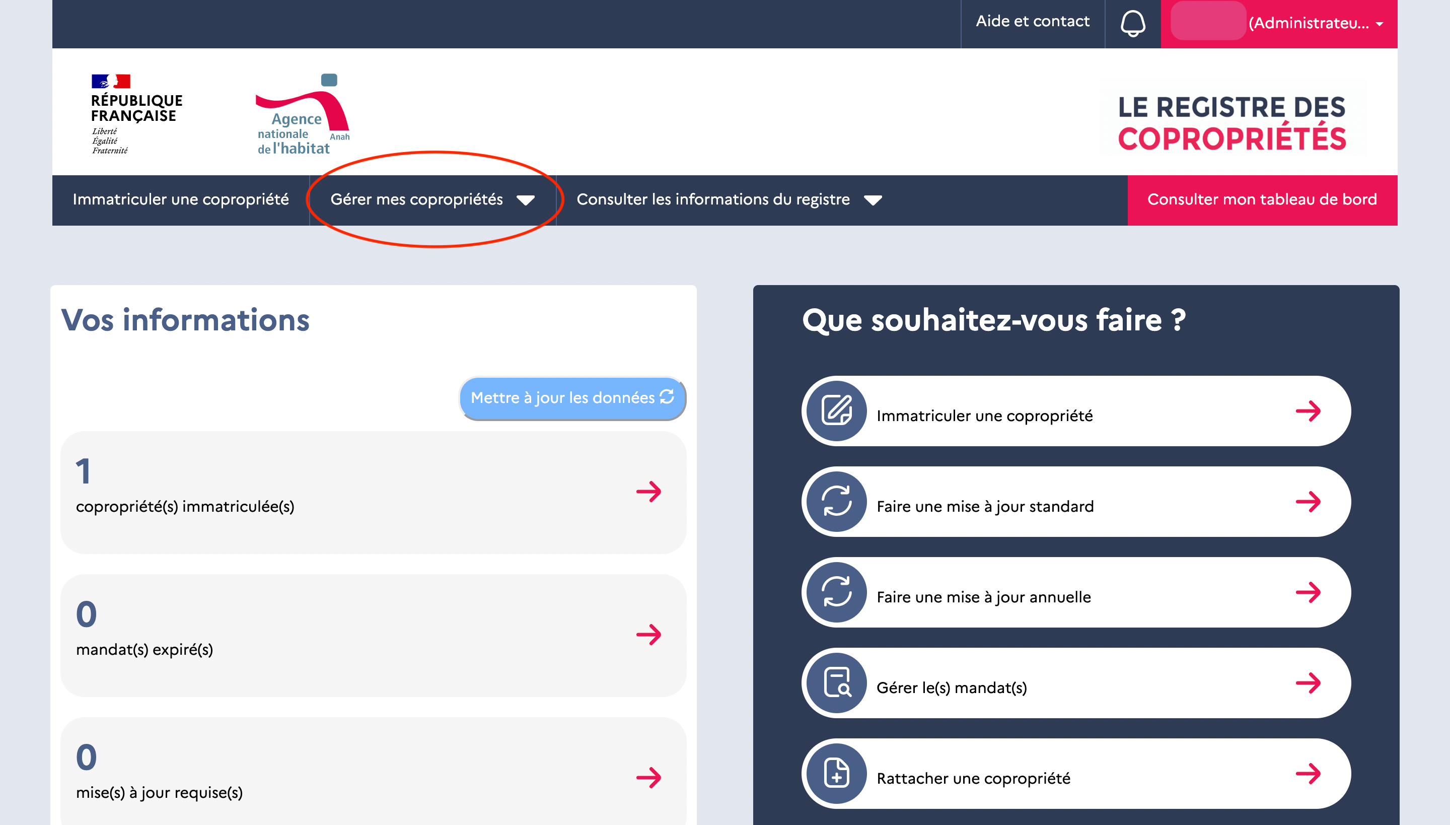The height and width of the screenshot is (825, 1450).
Task: Click the Vos informations heading
Action: [185, 320]
